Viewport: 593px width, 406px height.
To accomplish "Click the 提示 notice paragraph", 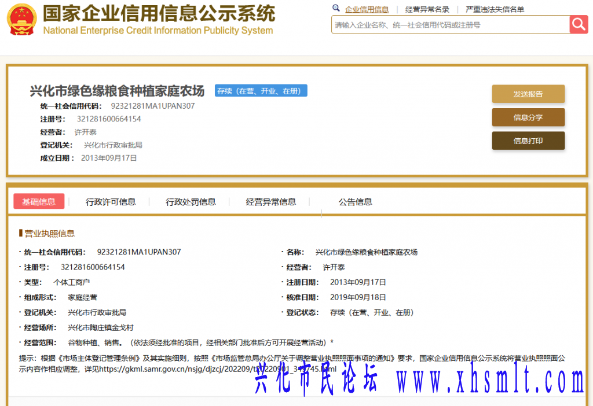I will 292,363.
